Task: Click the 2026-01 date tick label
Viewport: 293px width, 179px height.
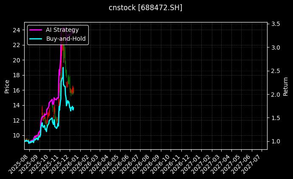Action: coord(70,162)
